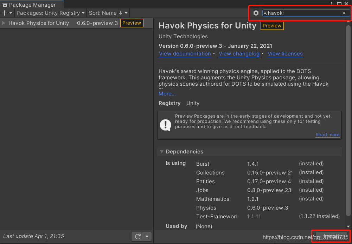Click the Version 0.6.0-preview.3 date line
The width and height of the screenshot is (352, 244).
click(x=215, y=46)
